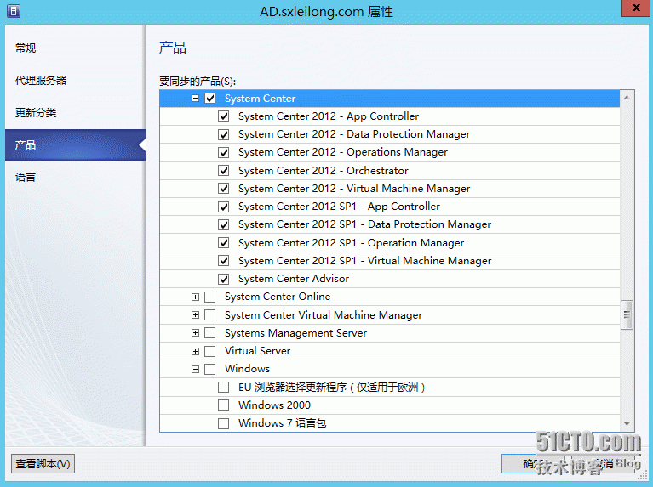The image size is (653, 487).
Task: Select the System Center Advisor row text
Action: (294, 279)
